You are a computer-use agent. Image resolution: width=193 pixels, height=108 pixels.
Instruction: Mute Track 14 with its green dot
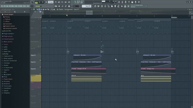40,60
